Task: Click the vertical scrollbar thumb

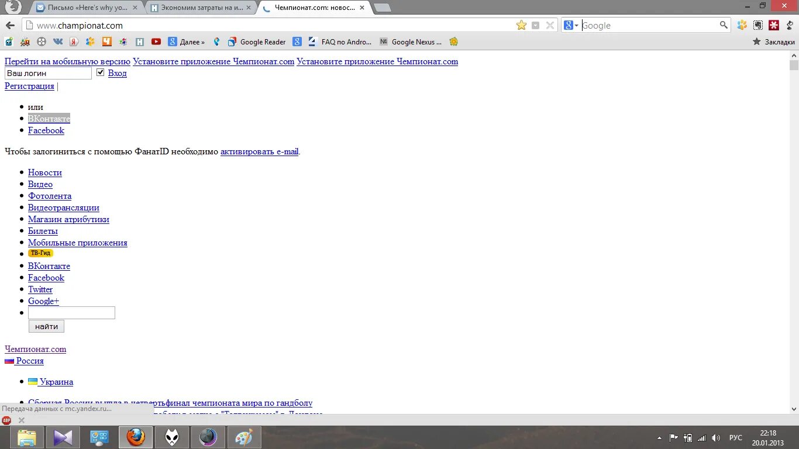Action: pyautogui.click(x=794, y=65)
